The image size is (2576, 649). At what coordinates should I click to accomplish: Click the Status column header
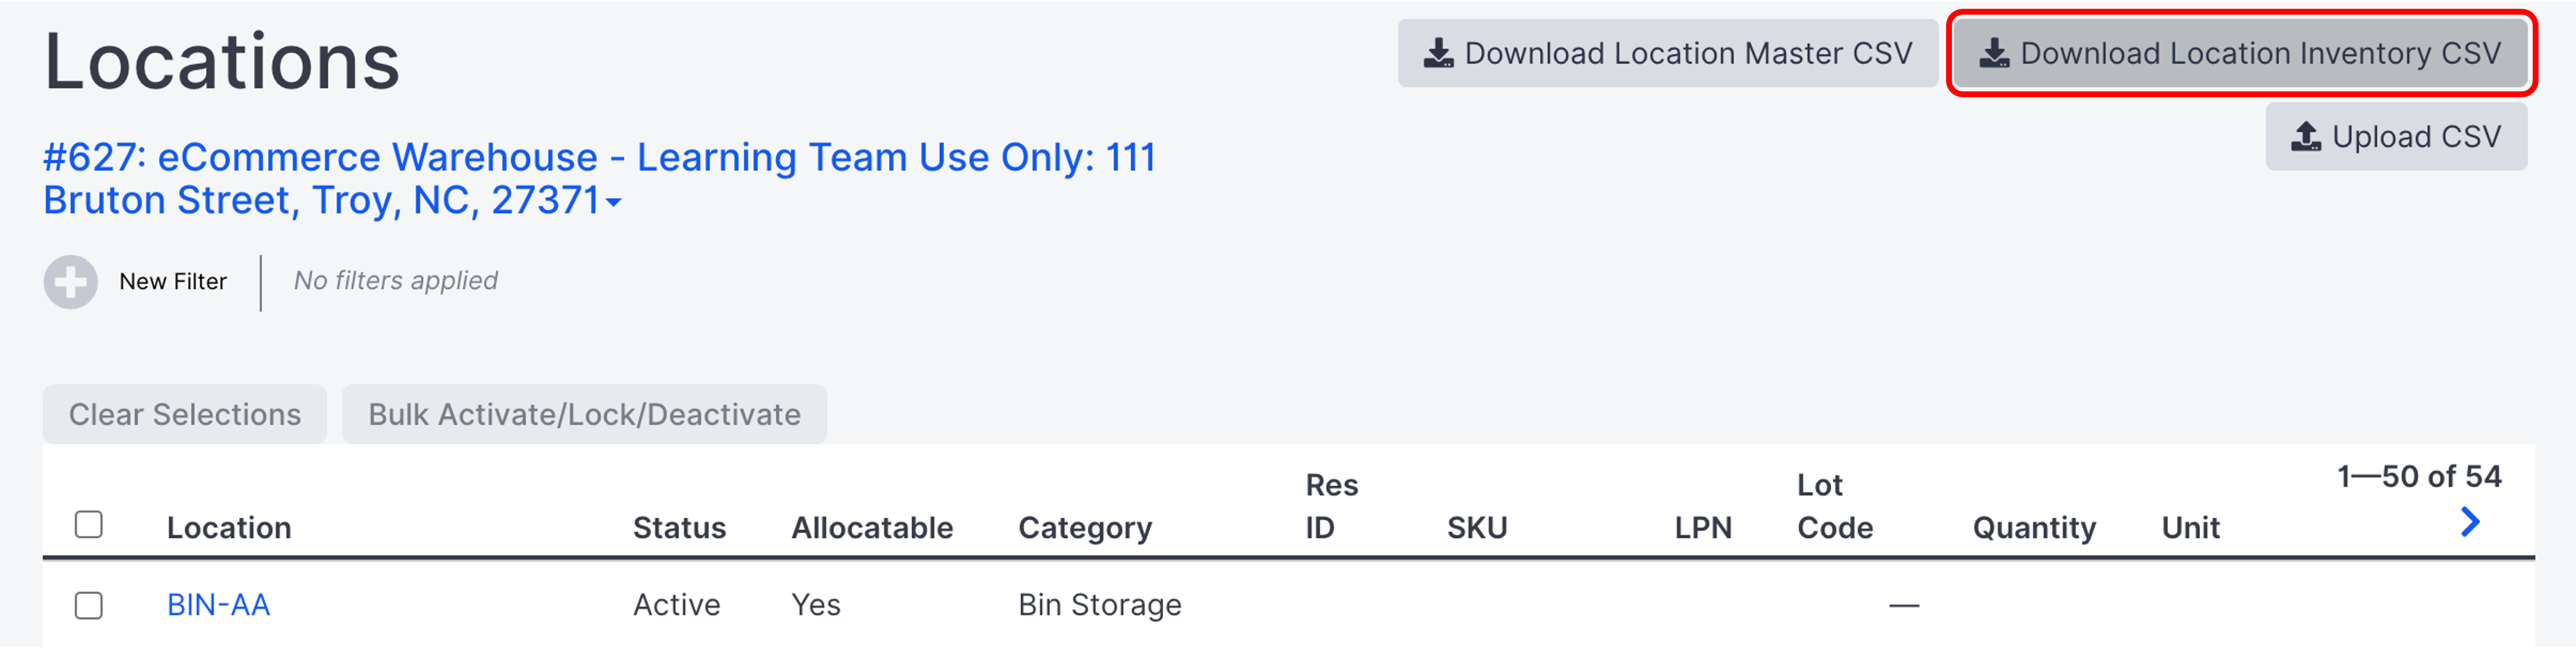point(679,527)
